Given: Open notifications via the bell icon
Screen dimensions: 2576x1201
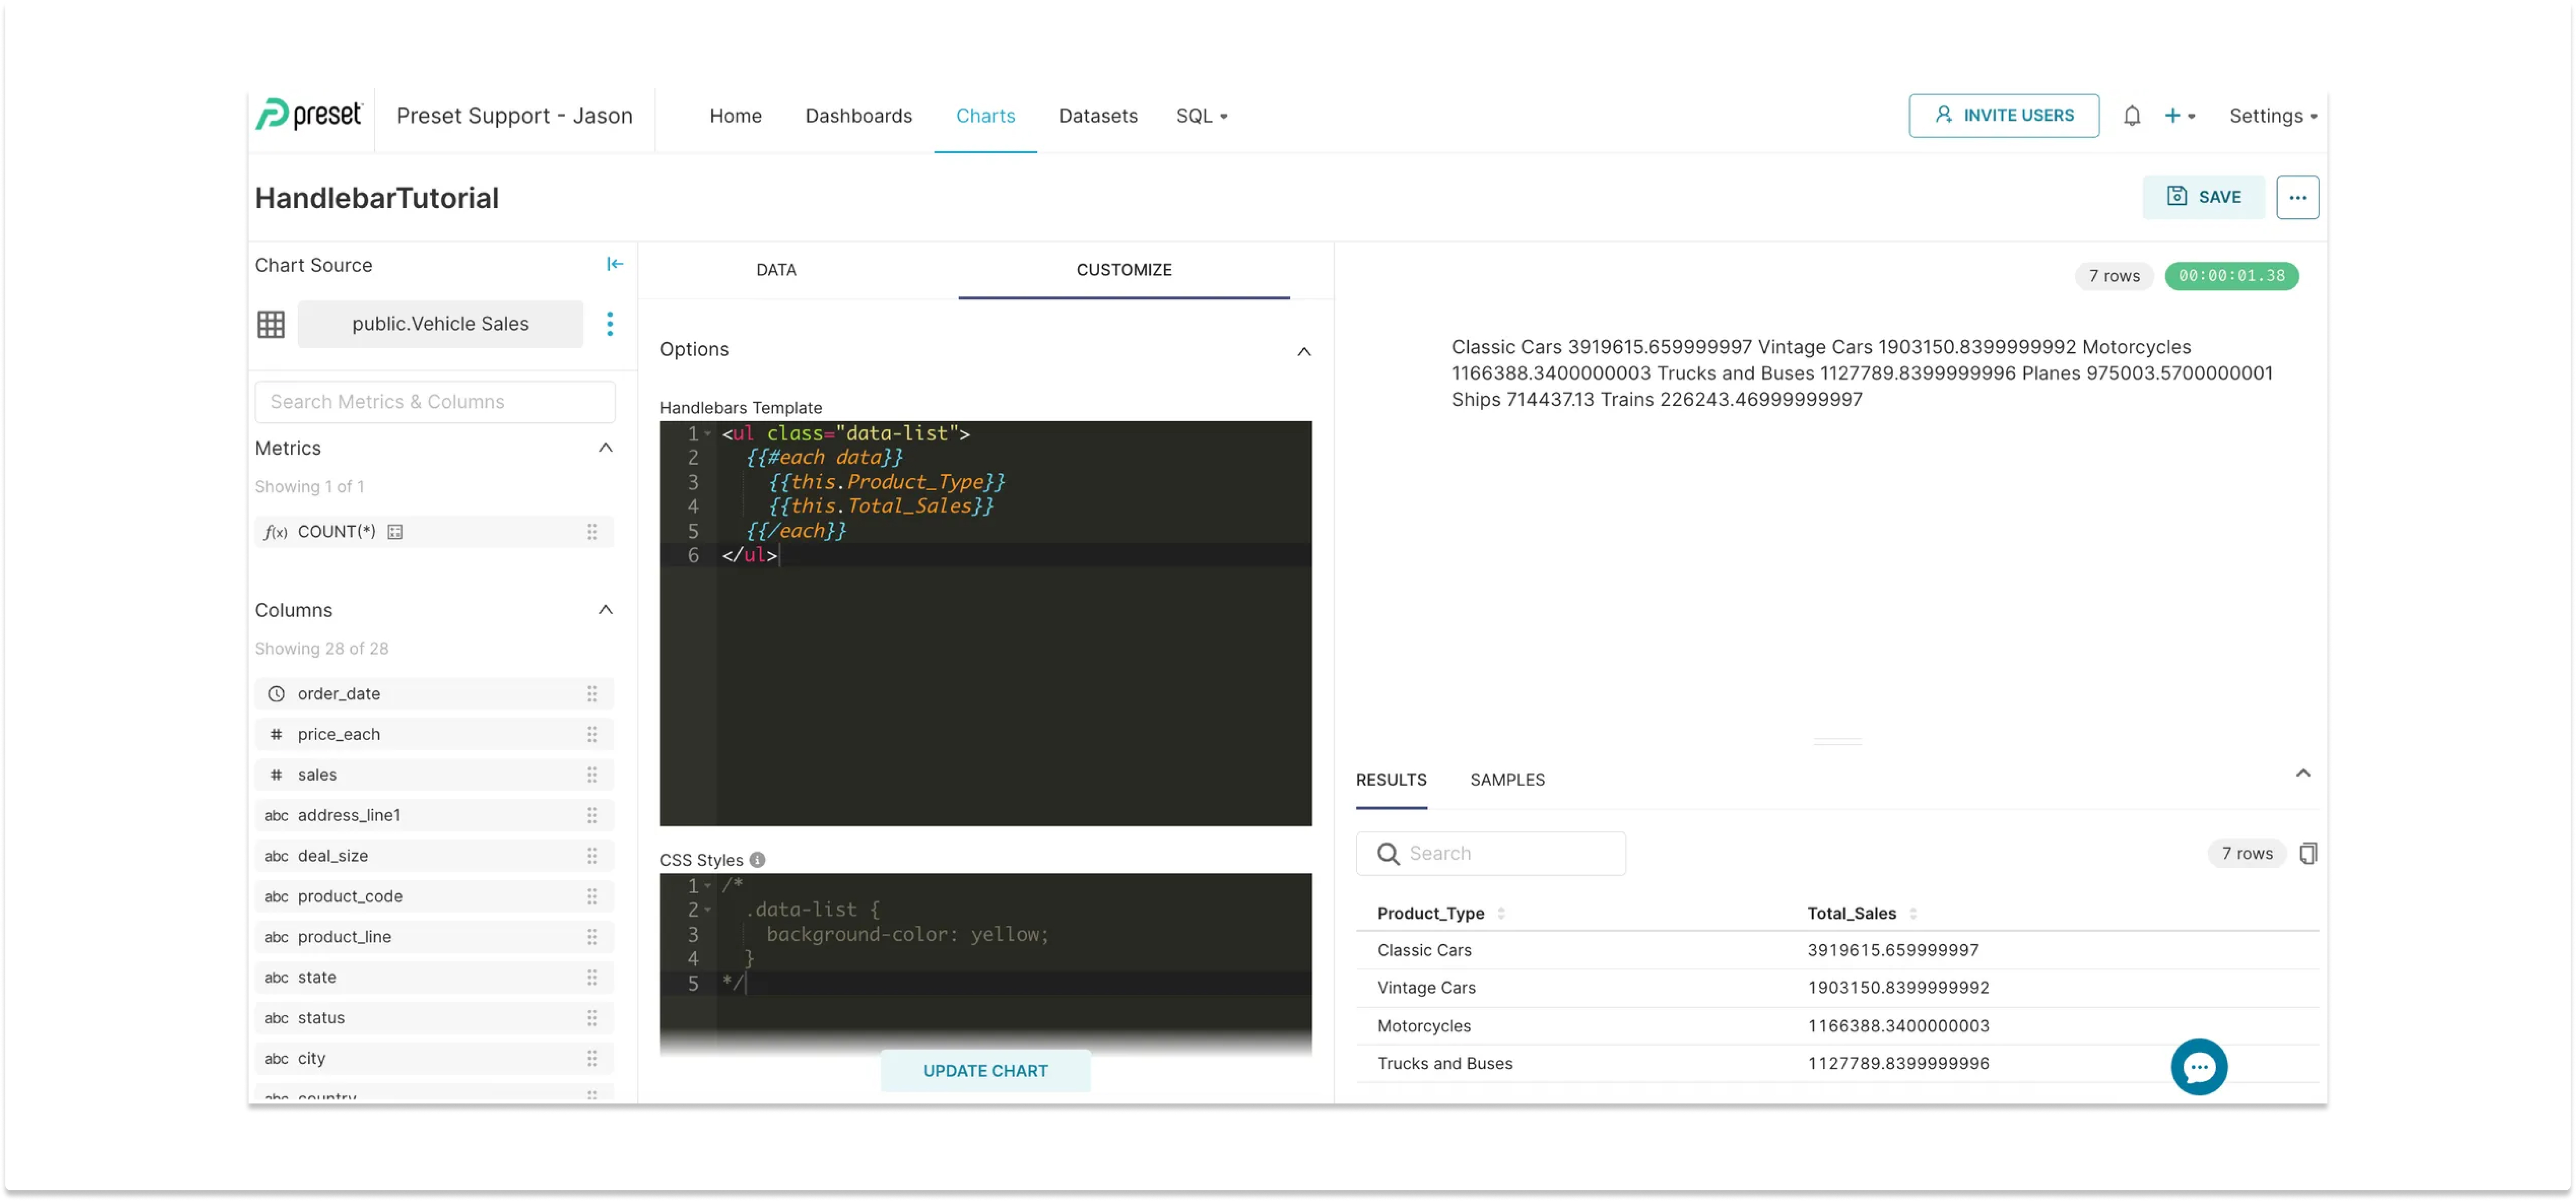Looking at the screenshot, I should 2132,115.
